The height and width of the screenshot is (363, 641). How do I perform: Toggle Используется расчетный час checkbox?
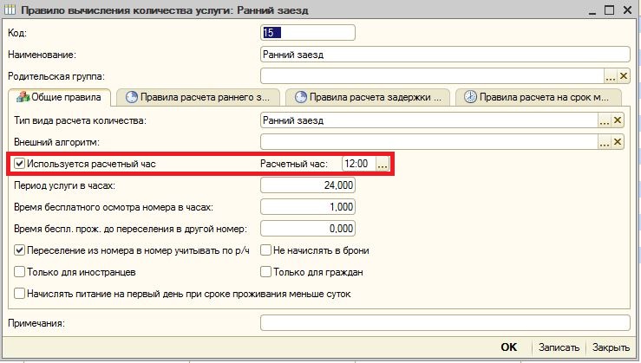[x=20, y=164]
